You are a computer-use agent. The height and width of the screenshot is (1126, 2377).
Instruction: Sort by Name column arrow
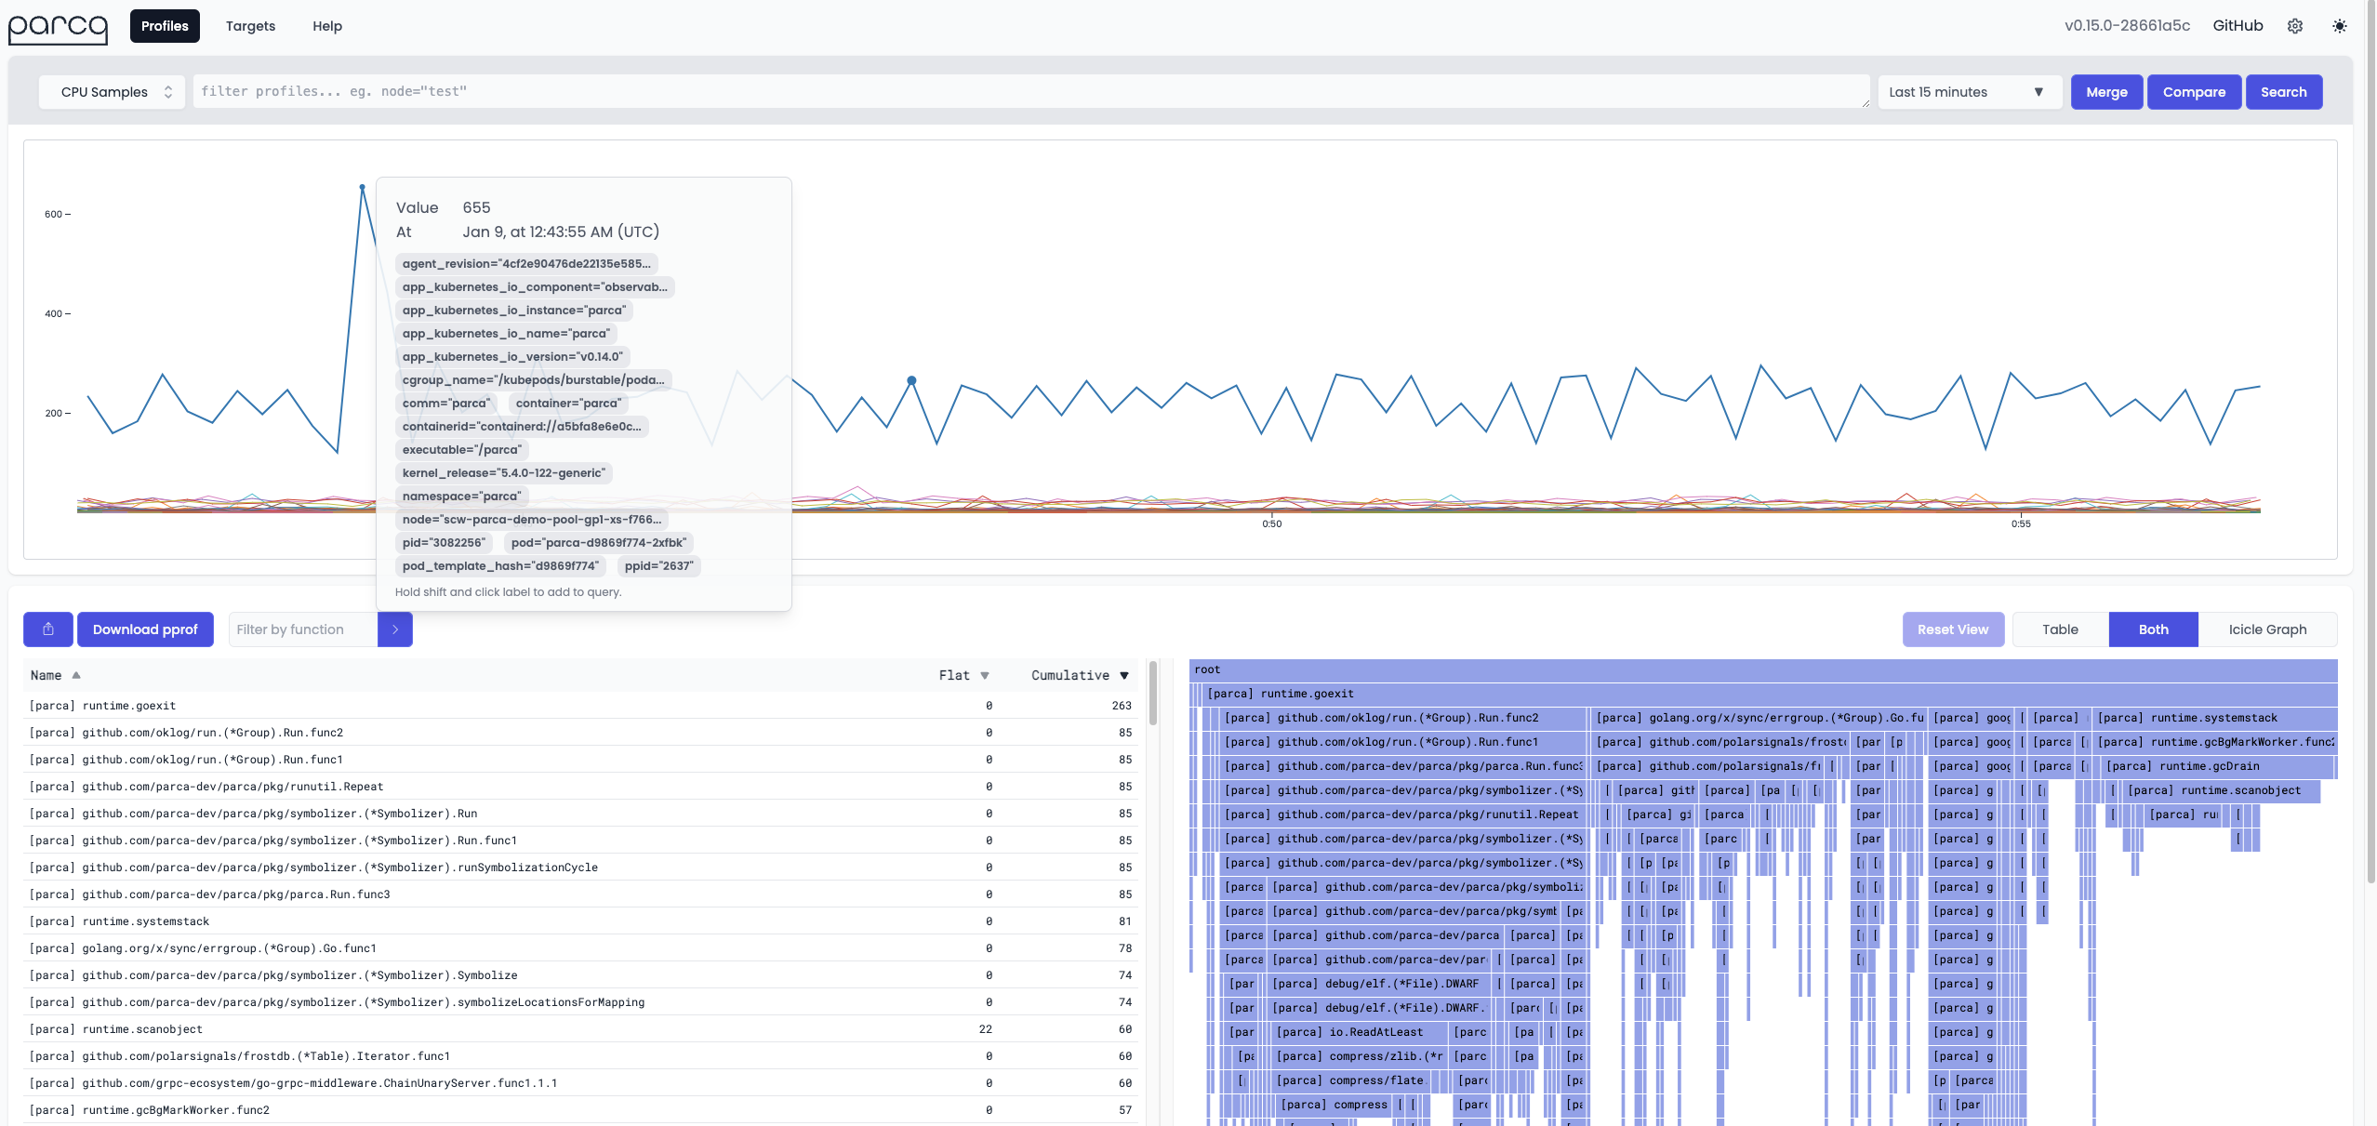pos(76,675)
